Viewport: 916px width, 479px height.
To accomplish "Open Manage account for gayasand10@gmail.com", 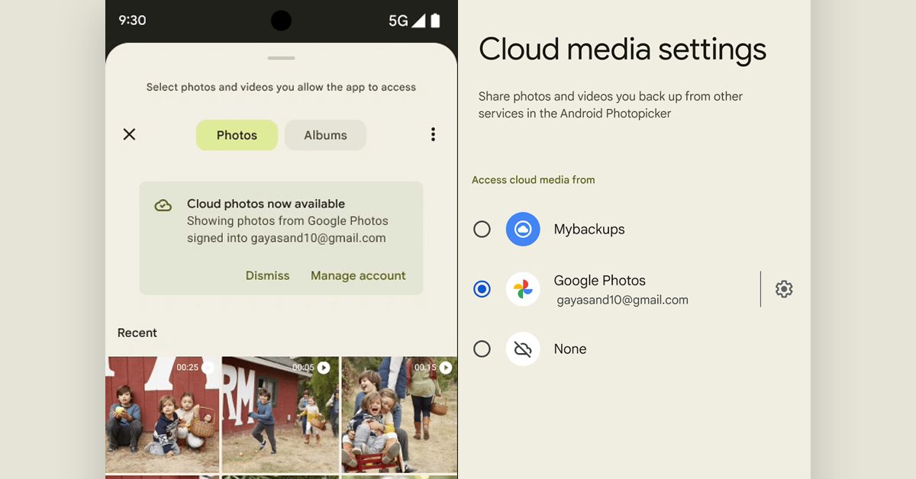I will [358, 275].
